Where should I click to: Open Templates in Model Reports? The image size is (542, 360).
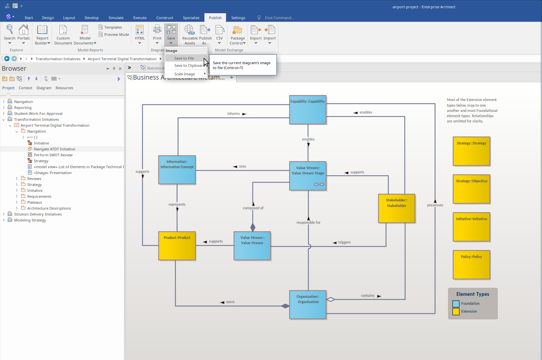[110, 27]
